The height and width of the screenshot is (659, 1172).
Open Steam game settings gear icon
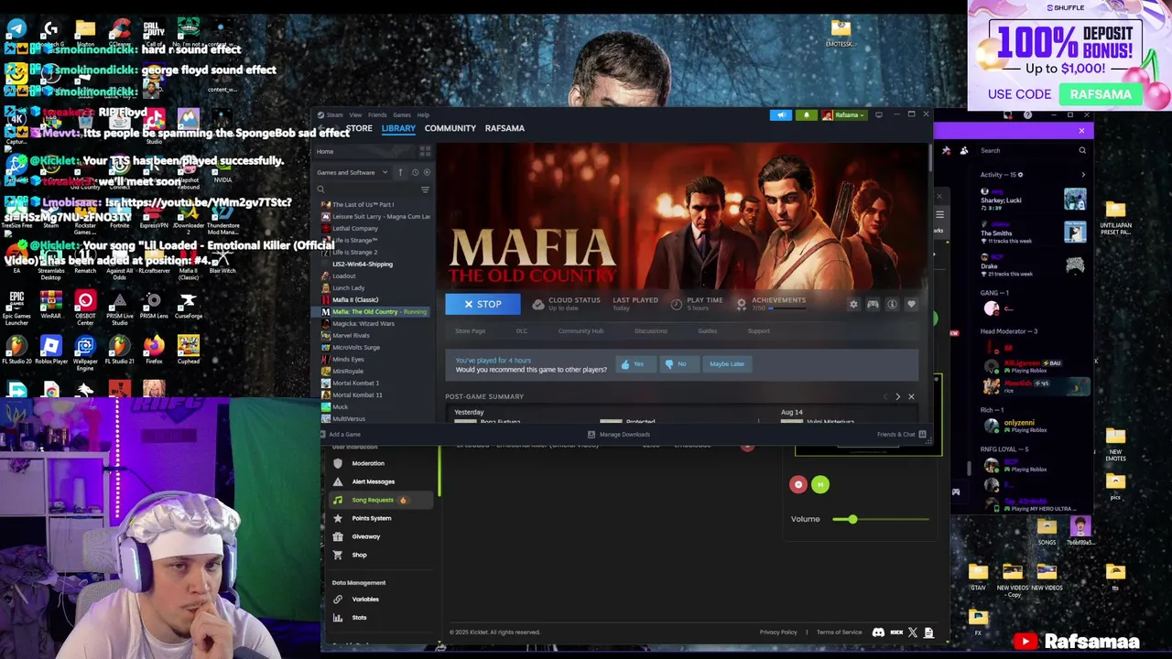(853, 305)
